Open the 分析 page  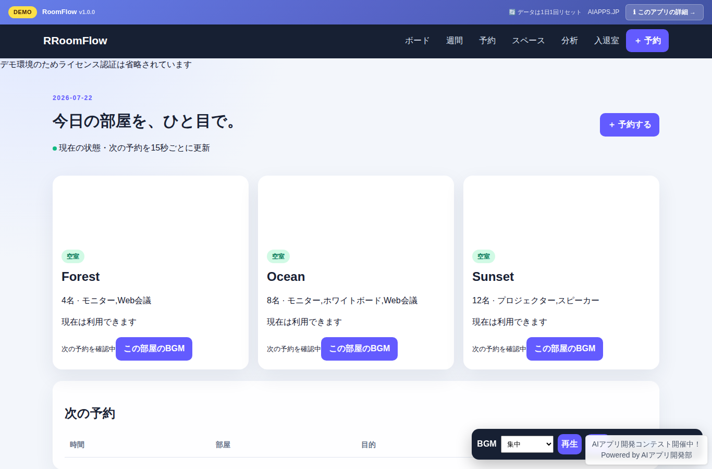(x=569, y=41)
